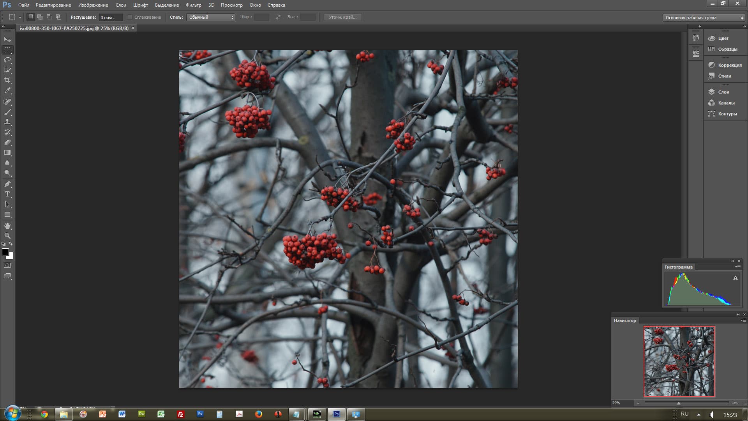748x421 pixels.
Task: Open the Каналы panel
Action: [726, 103]
